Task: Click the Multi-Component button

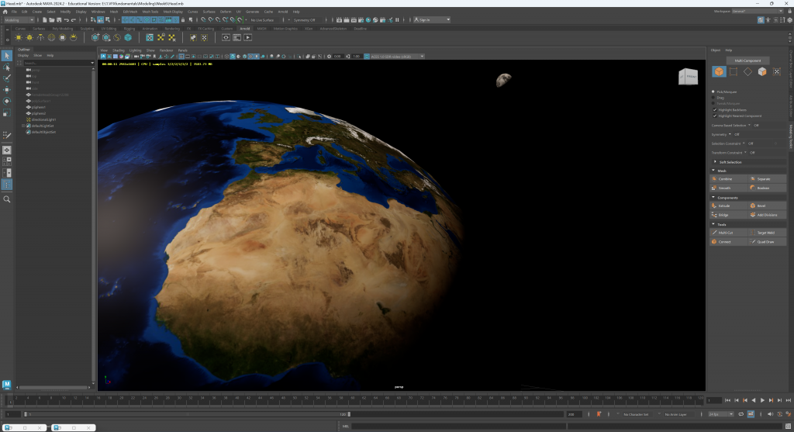Action: click(747, 60)
